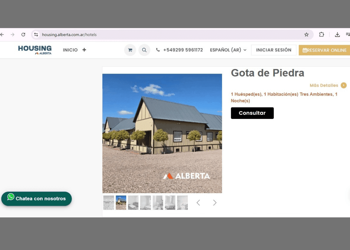Click the URL address bar field
The height and width of the screenshot is (250, 350).
[170, 35]
